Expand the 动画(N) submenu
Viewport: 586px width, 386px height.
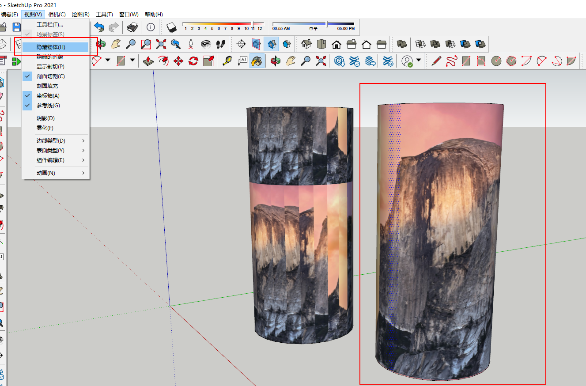point(56,173)
